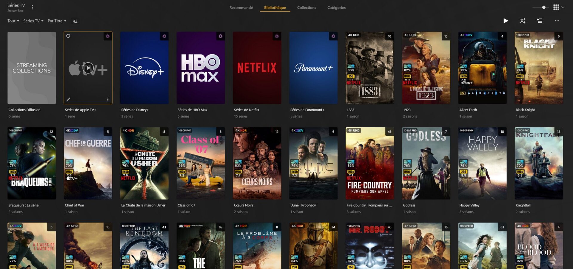Click the Alien: Earth title text

(468, 110)
